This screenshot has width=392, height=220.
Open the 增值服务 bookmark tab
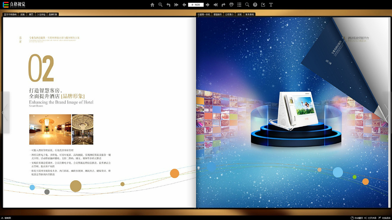218,14
